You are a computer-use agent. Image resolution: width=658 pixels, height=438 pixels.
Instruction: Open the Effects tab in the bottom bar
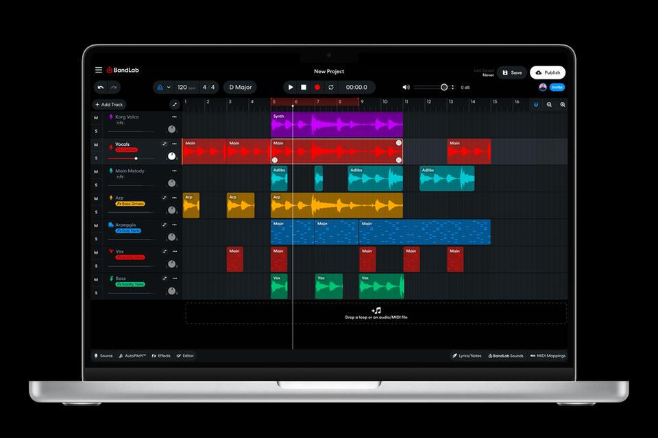(161, 356)
